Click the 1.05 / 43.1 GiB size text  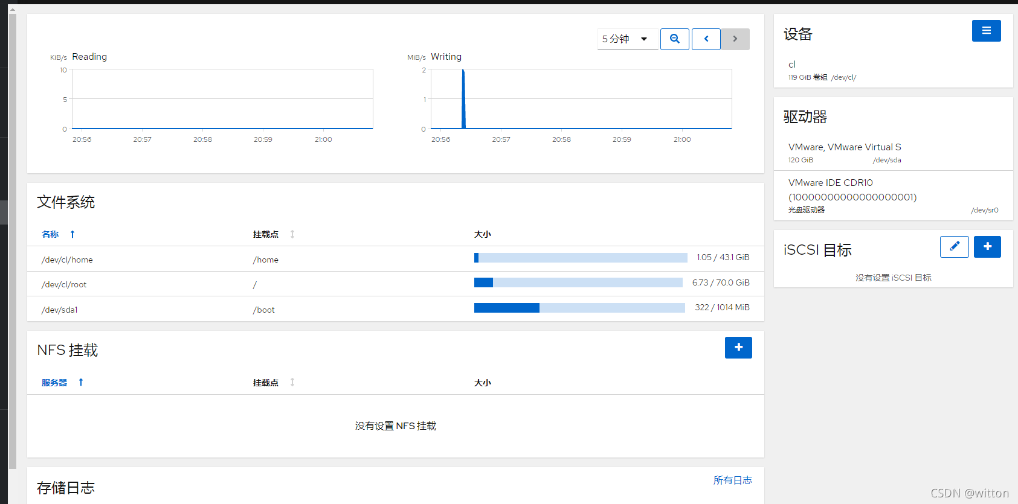(723, 257)
